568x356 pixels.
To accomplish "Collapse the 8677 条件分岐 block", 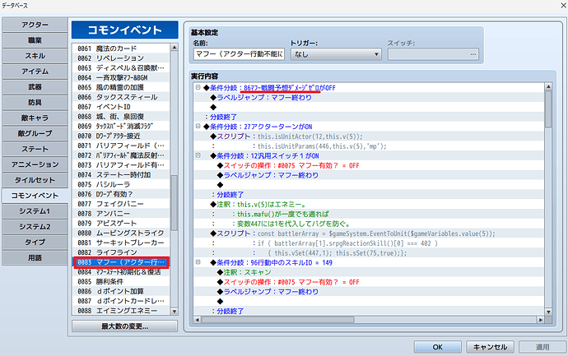I will point(198,87).
